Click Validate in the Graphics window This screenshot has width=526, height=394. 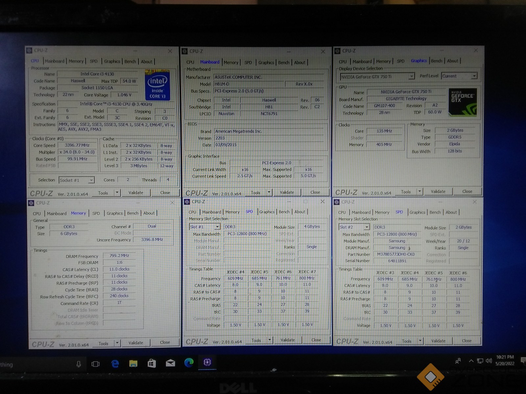(x=438, y=191)
